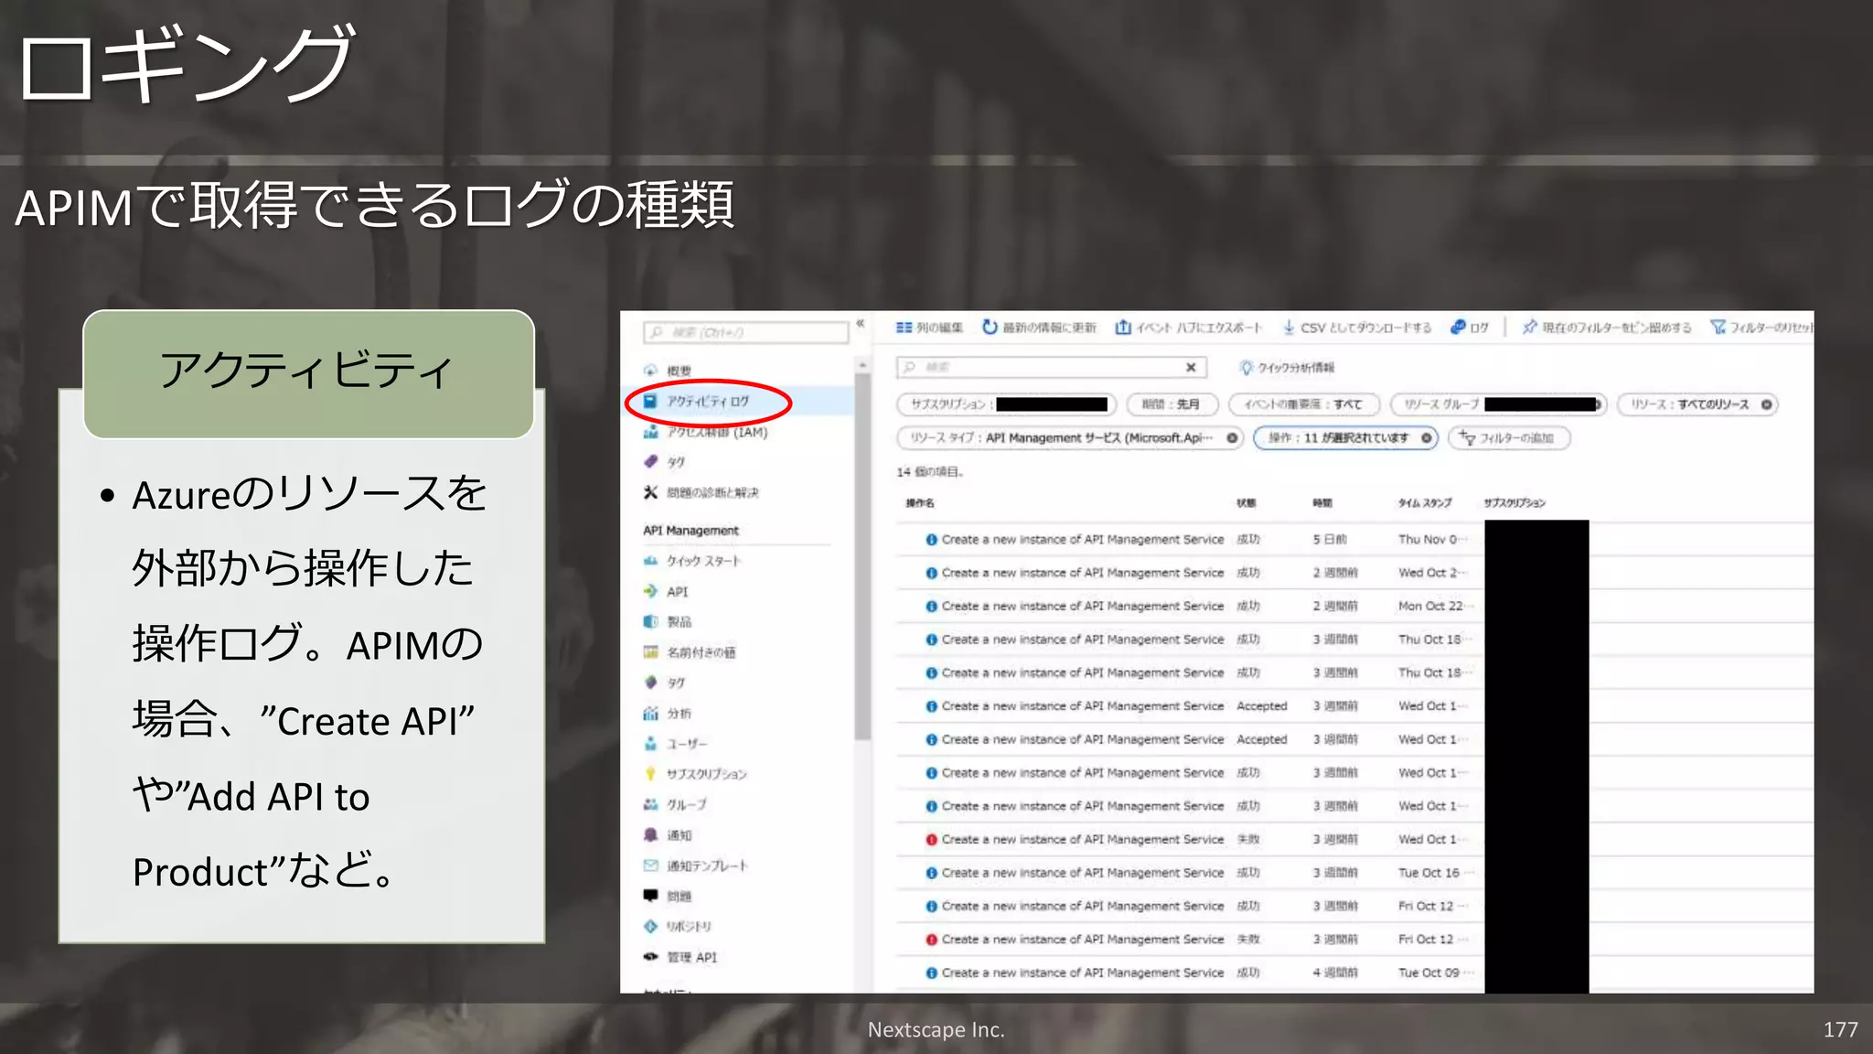Remove the 操作 filter with its x

tap(1427, 438)
